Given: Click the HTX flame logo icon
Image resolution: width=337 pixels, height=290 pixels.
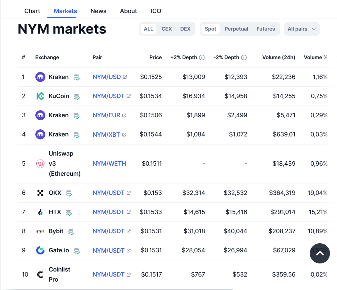Looking at the screenshot, I should (40, 212).
